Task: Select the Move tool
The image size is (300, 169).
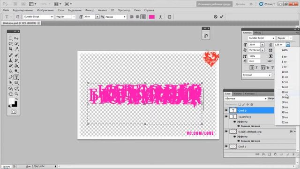Action: click(x=16, y=38)
